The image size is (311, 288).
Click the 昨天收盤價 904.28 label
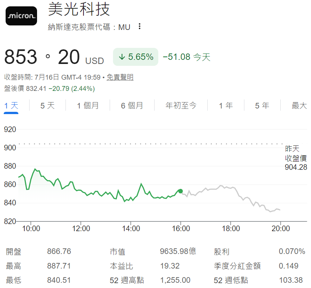click(x=296, y=158)
